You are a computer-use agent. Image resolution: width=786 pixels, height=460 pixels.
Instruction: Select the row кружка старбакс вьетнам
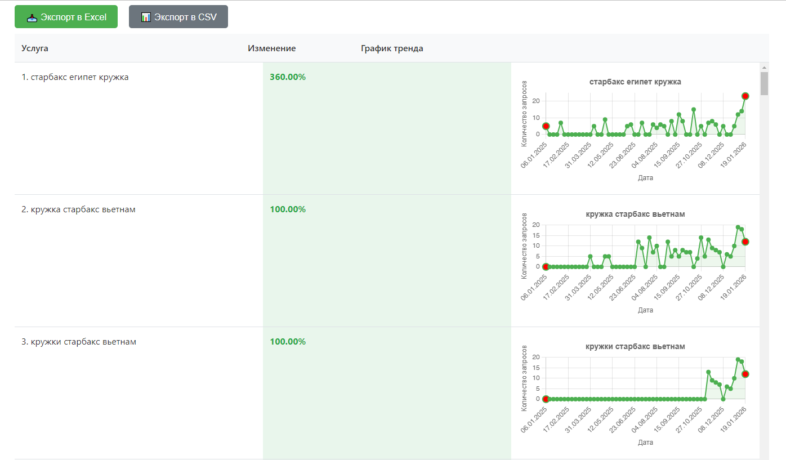coord(387,261)
